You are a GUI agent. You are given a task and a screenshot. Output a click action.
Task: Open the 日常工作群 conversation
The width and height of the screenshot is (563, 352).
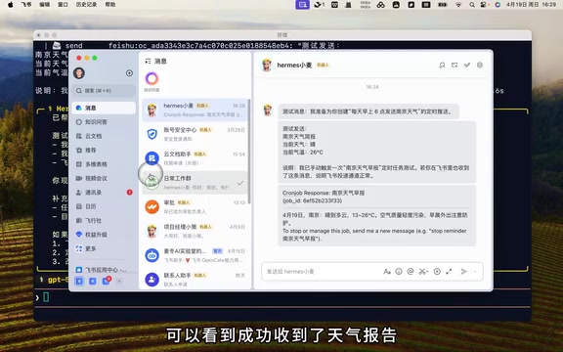pos(195,183)
